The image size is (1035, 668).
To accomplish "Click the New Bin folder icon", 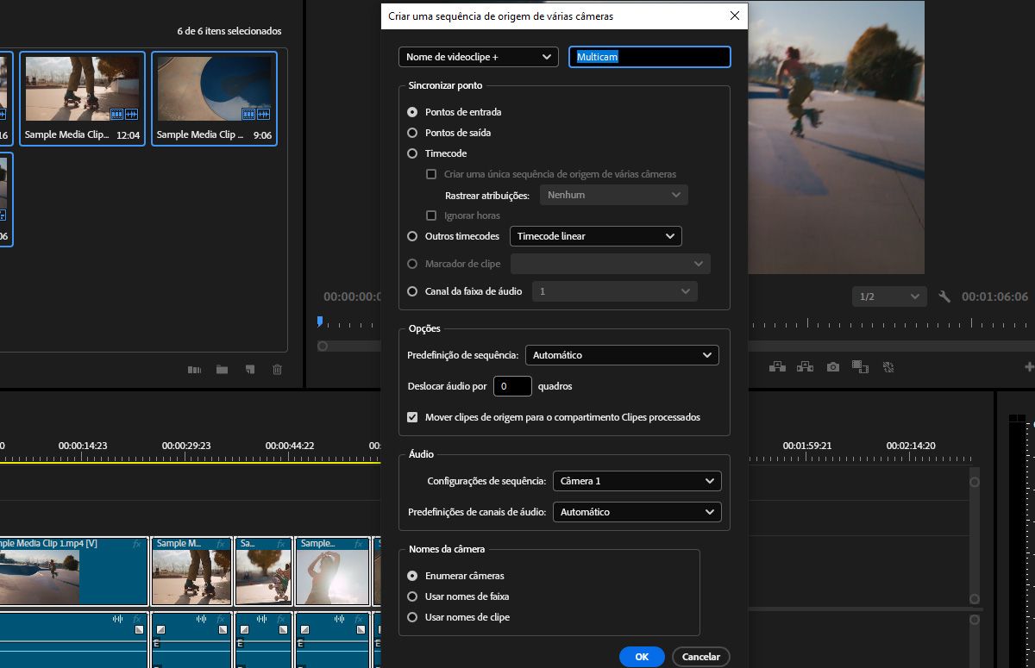I will pyautogui.click(x=223, y=368).
